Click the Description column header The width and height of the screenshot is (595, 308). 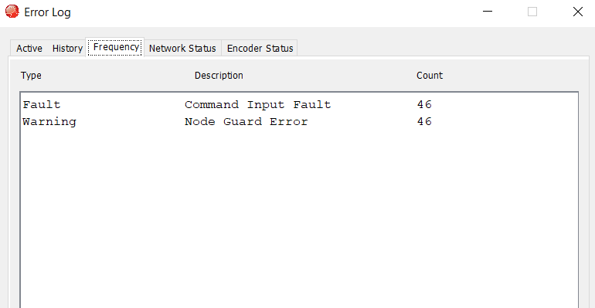click(219, 76)
